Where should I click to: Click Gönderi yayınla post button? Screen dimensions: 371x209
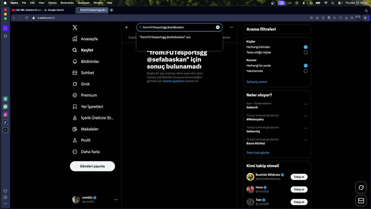pyautogui.click(x=92, y=166)
